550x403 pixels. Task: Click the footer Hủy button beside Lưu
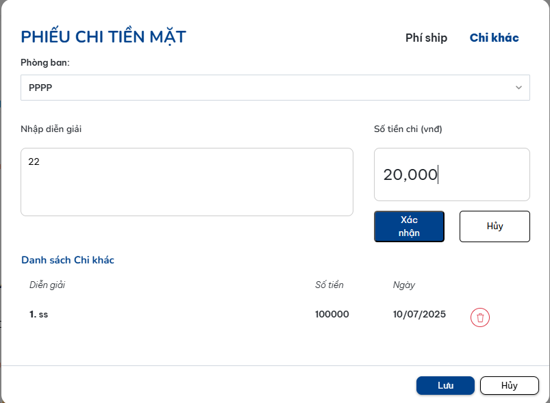tap(509, 385)
